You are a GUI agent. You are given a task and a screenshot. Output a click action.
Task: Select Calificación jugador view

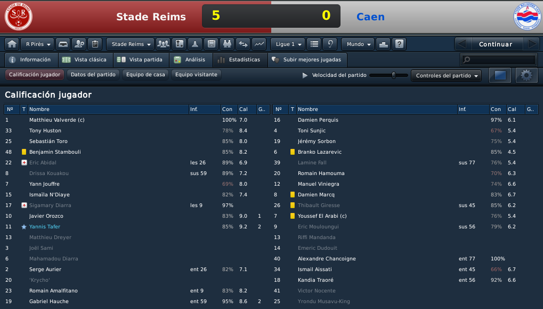click(35, 75)
